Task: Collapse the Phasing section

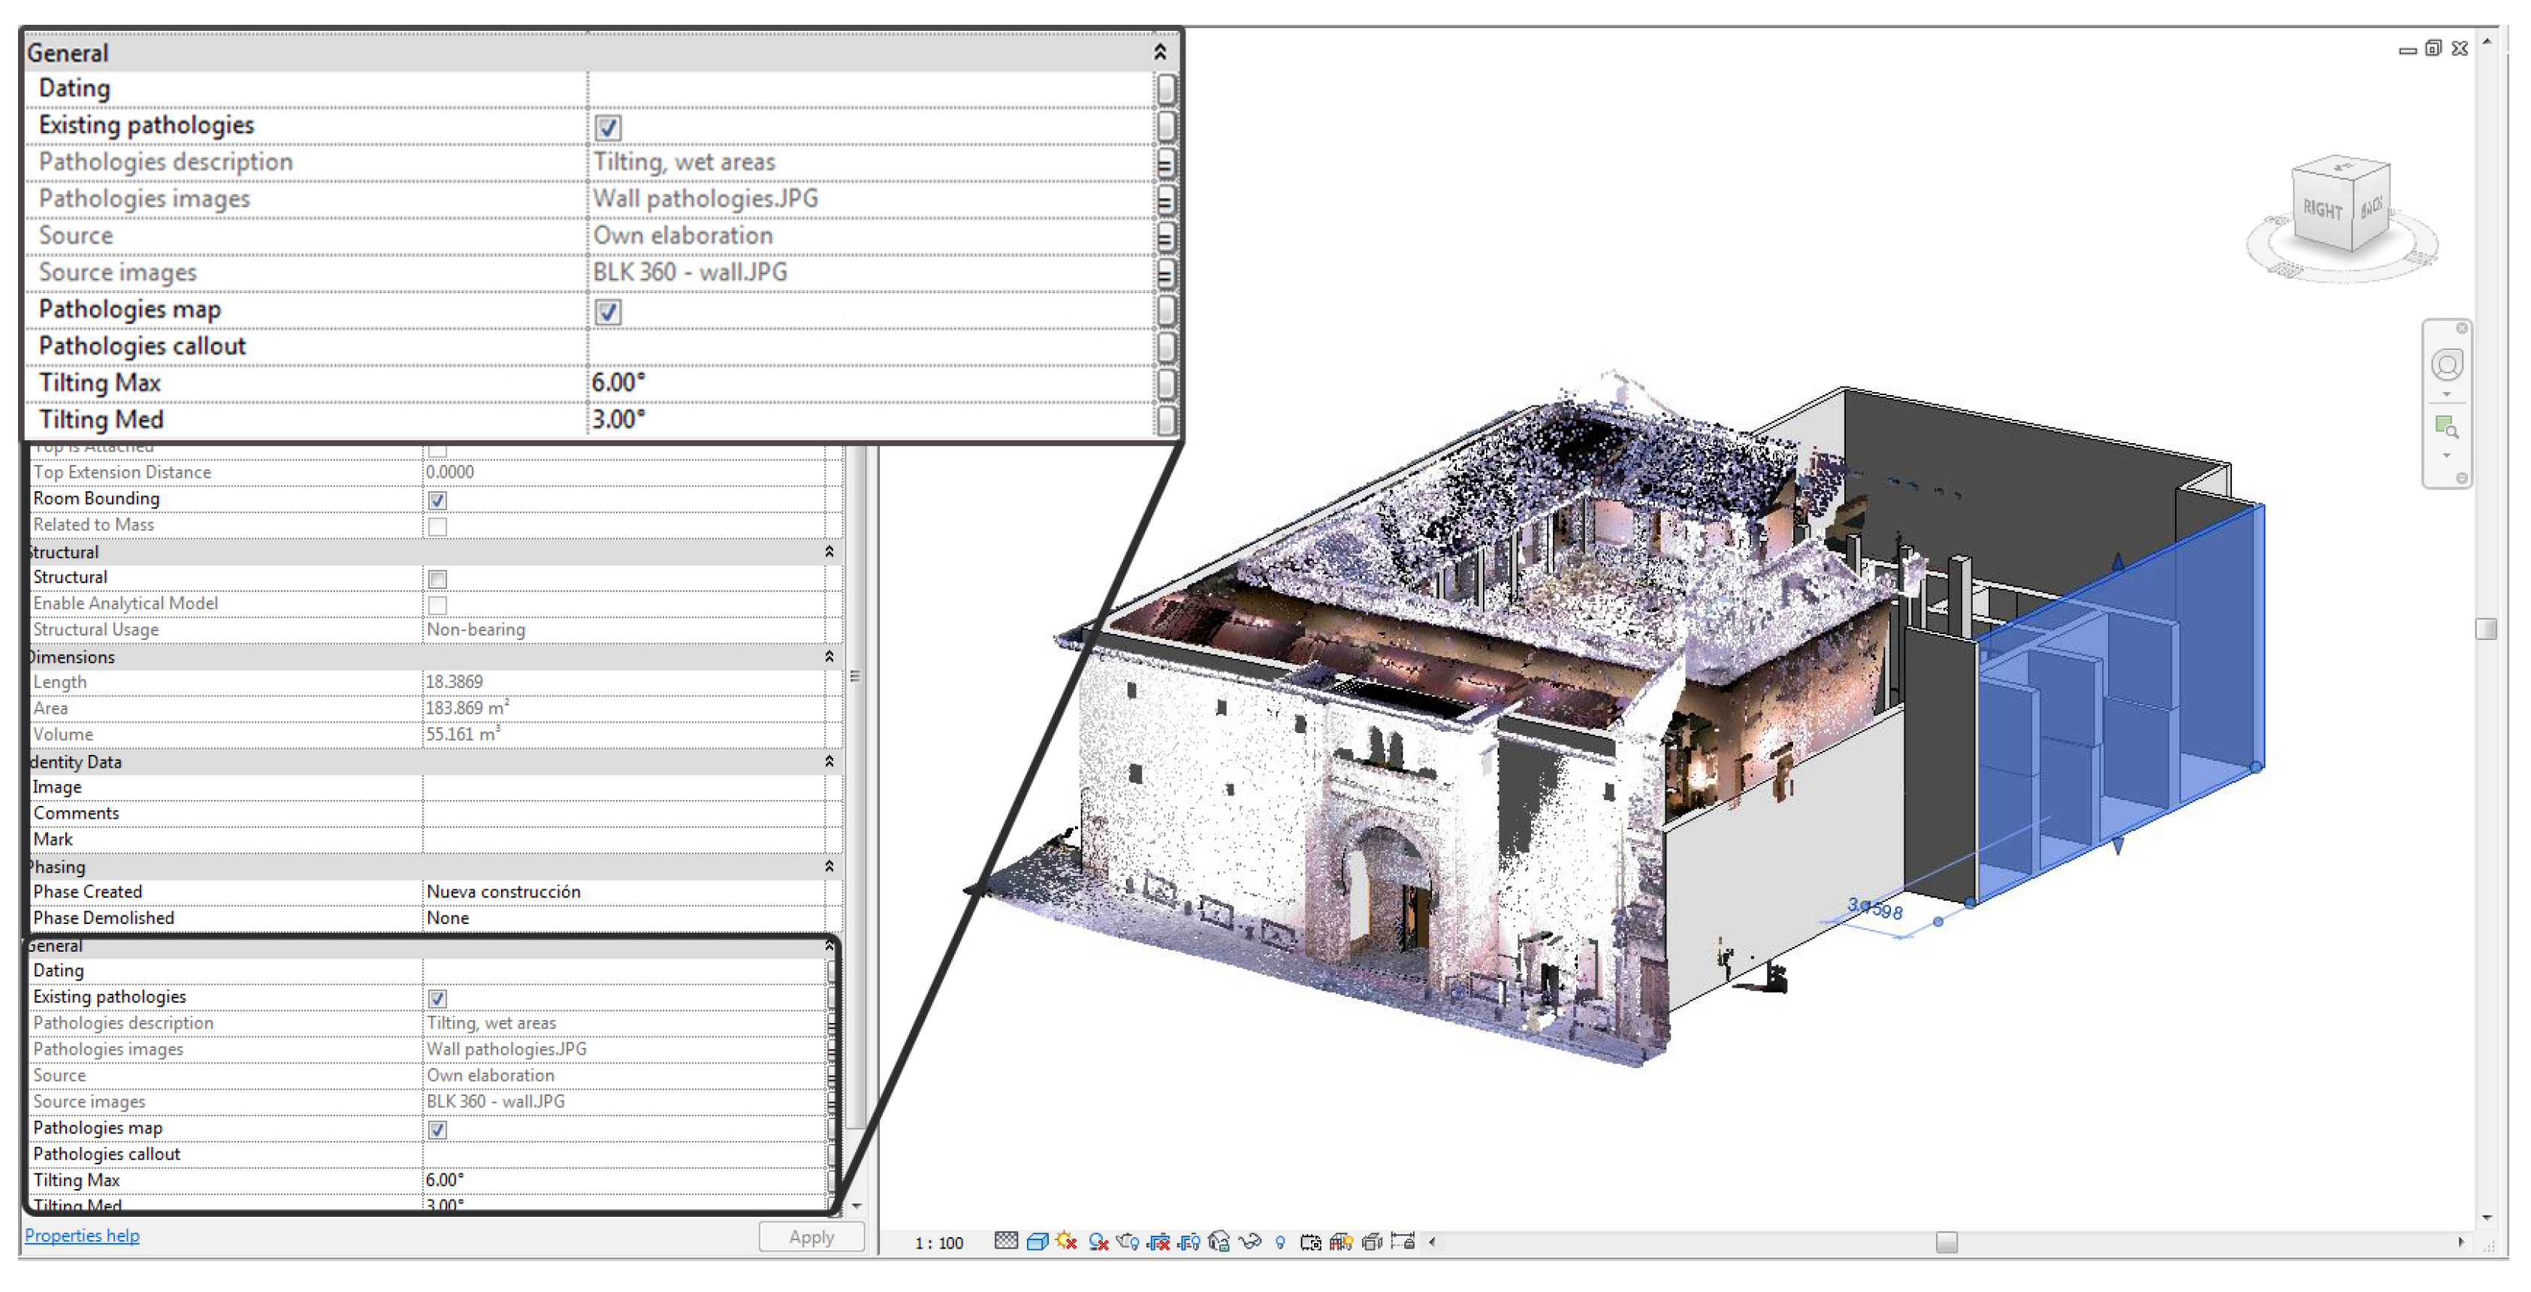Action: [829, 867]
